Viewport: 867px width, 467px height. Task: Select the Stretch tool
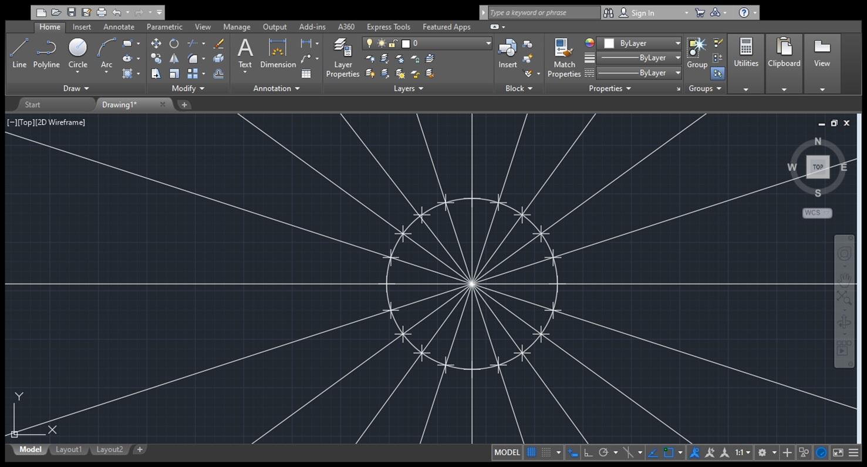(156, 73)
